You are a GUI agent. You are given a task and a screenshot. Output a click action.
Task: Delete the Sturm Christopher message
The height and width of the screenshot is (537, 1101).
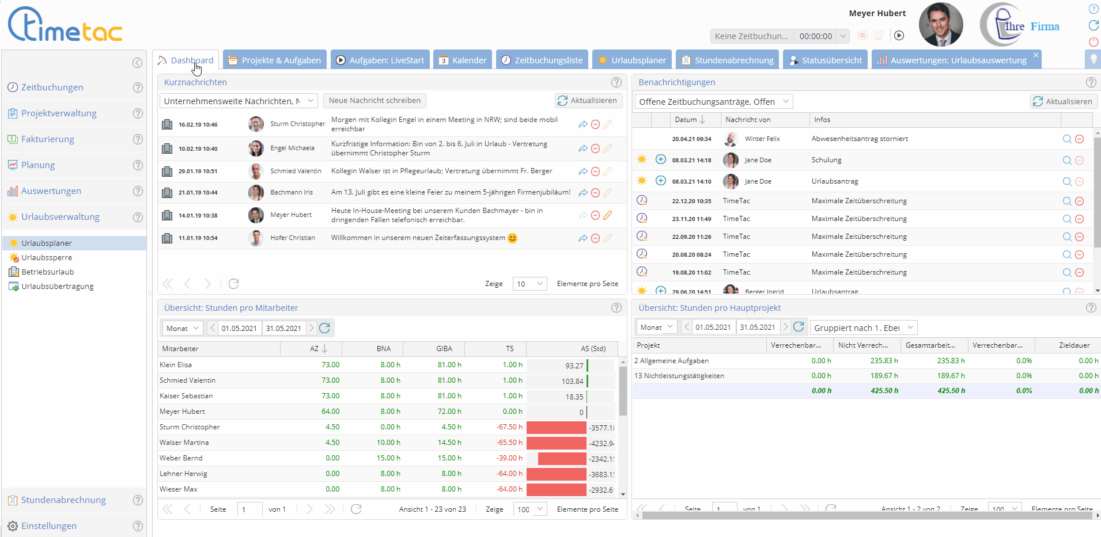pos(596,124)
